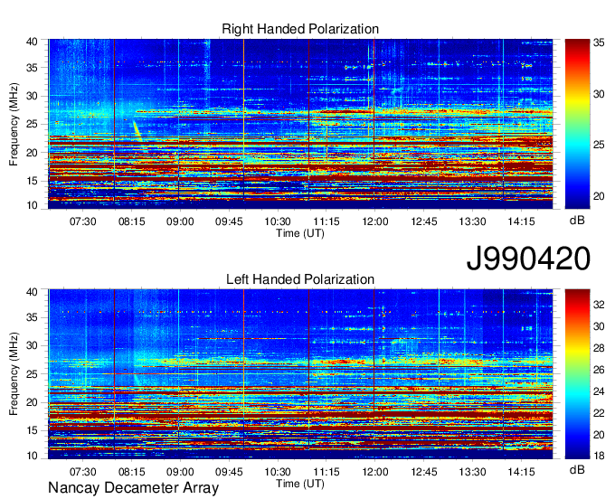The width and height of the screenshot is (615, 499).
Task: Click the 07:30 time tick under Left Handed plot
Action: tap(83, 472)
